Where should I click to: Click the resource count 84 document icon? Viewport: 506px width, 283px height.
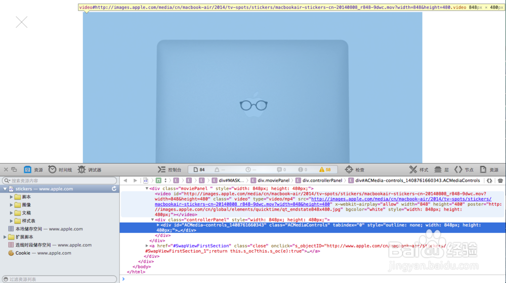[199, 170]
